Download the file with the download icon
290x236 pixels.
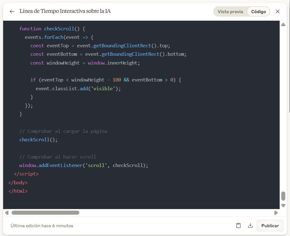pyautogui.click(x=250, y=225)
